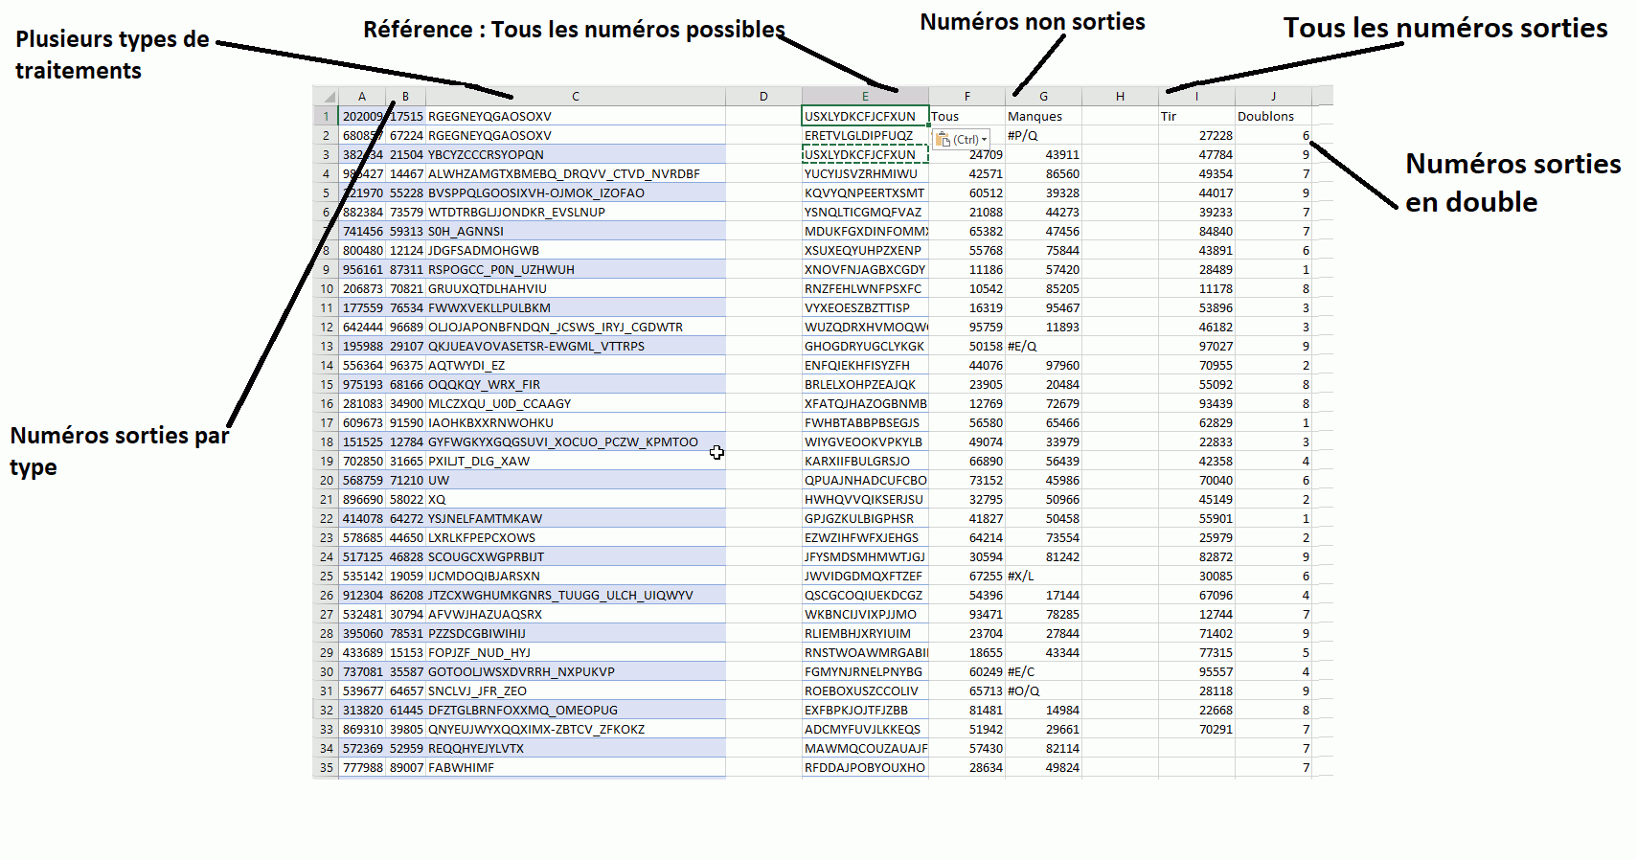Click cell containing REQQHYEJYLVTX
Screen dimensions: 1637x860
576,748
